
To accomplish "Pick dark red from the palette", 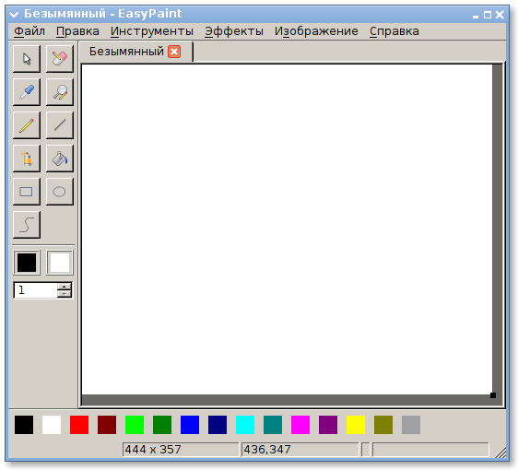I will click(x=107, y=425).
